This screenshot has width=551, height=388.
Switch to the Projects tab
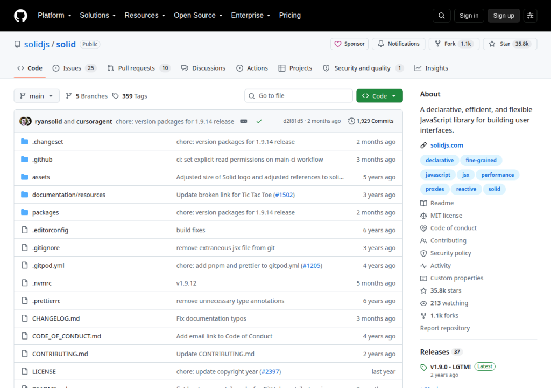295,68
